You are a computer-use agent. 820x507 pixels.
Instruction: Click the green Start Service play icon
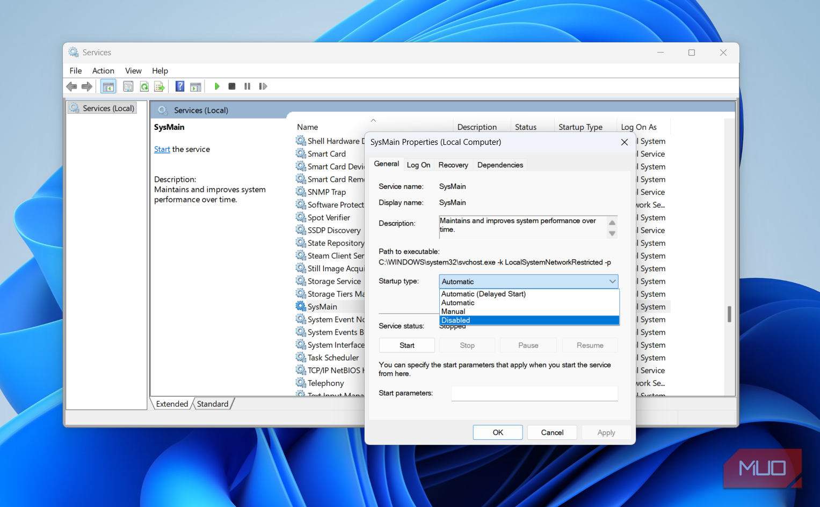click(x=217, y=86)
